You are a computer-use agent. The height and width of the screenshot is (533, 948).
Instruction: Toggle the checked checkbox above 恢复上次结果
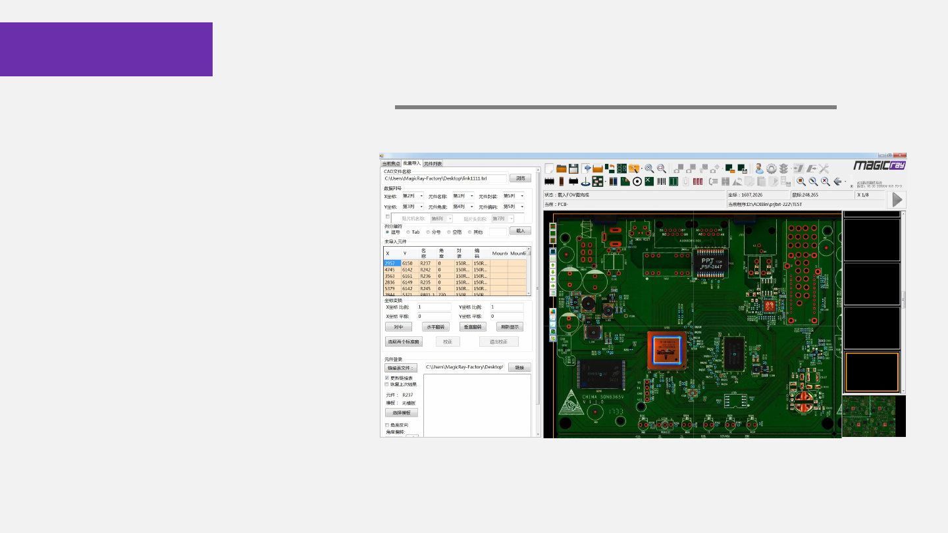(386, 378)
